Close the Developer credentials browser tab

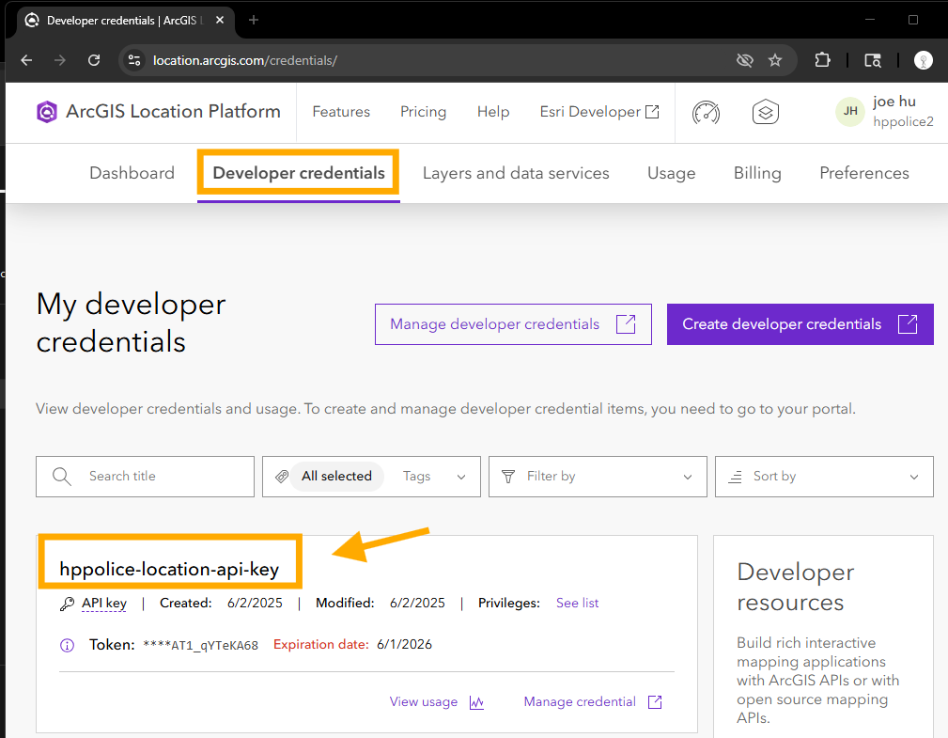tap(220, 20)
